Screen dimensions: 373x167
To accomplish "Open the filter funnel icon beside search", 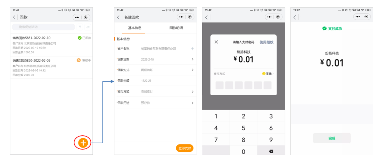I will coord(80,27).
